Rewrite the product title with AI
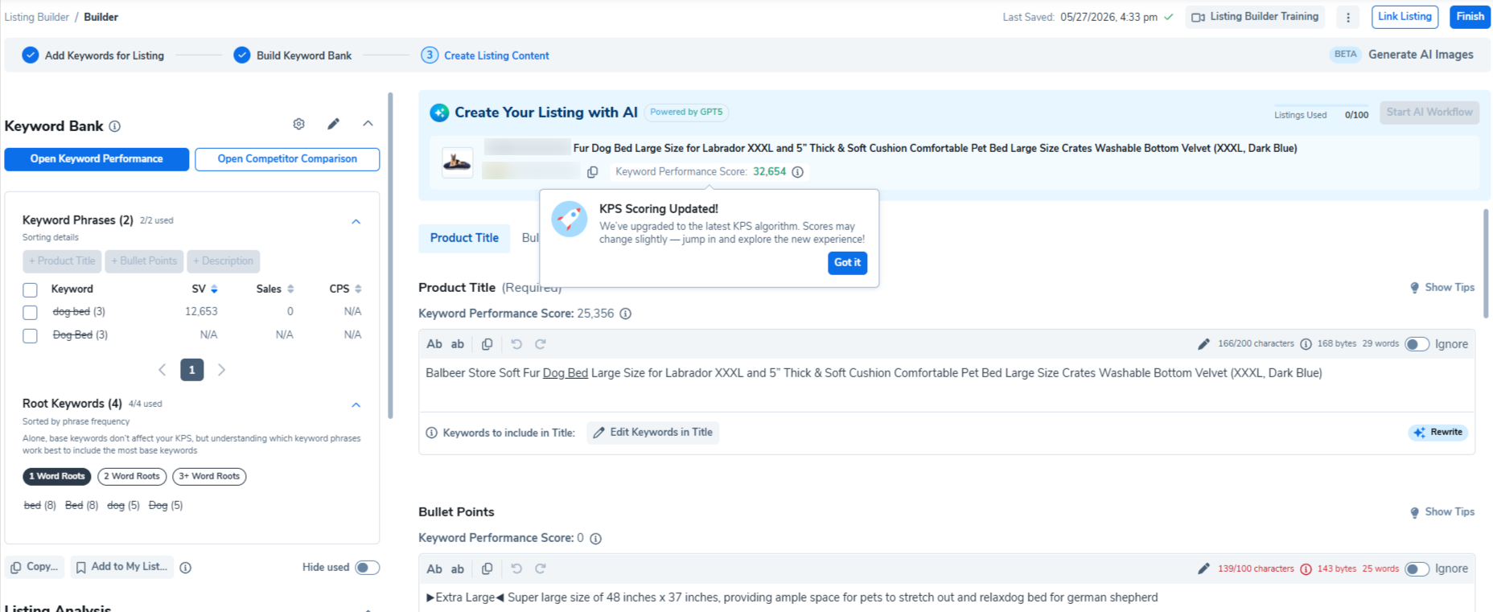 (1437, 433)
